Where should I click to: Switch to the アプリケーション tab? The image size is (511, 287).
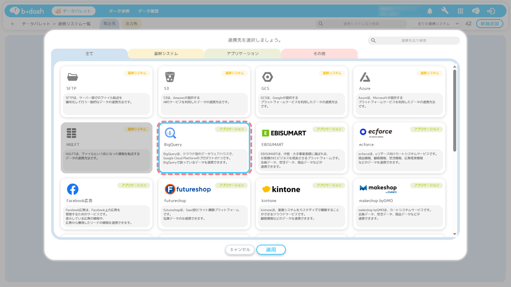coord(243,54)
